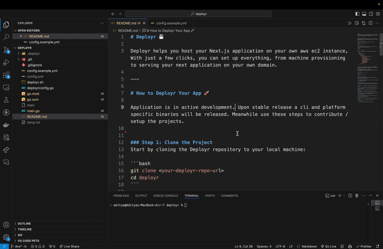The width and height of the screenshot is (383, 249).
Task: Open the terminal launch profile dropdown arrow
Action: pyautogui.click(x=344, y=195)
